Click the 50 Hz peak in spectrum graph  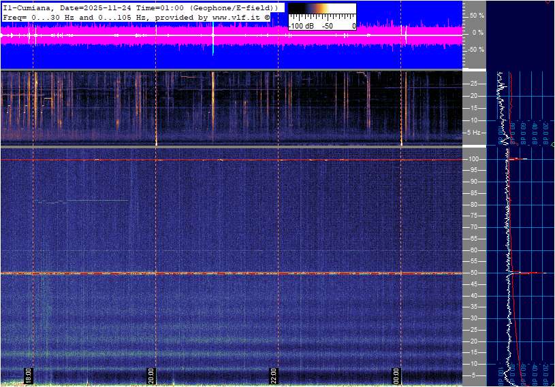(524, 273)
